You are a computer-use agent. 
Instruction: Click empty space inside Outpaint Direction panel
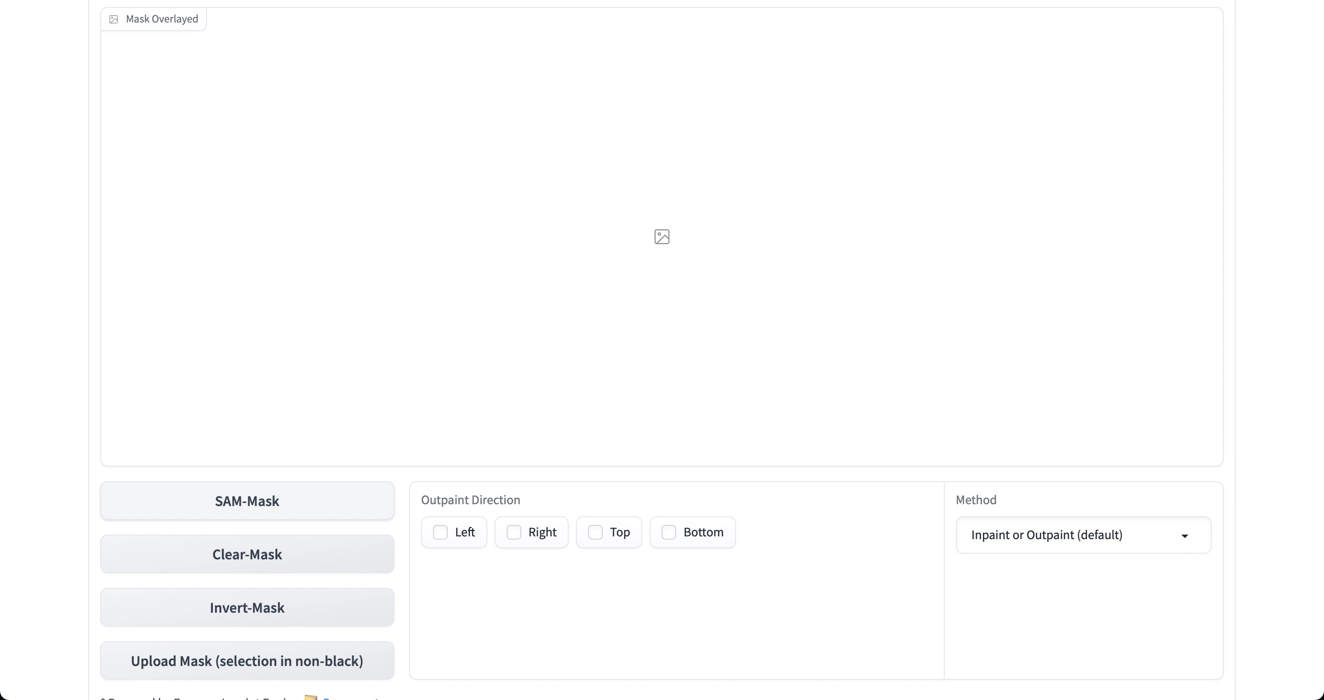668,617
